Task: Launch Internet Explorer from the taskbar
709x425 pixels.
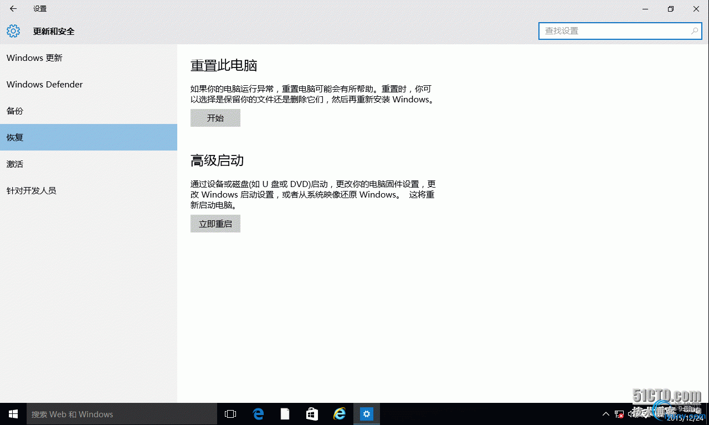Action: click(340, 414)
